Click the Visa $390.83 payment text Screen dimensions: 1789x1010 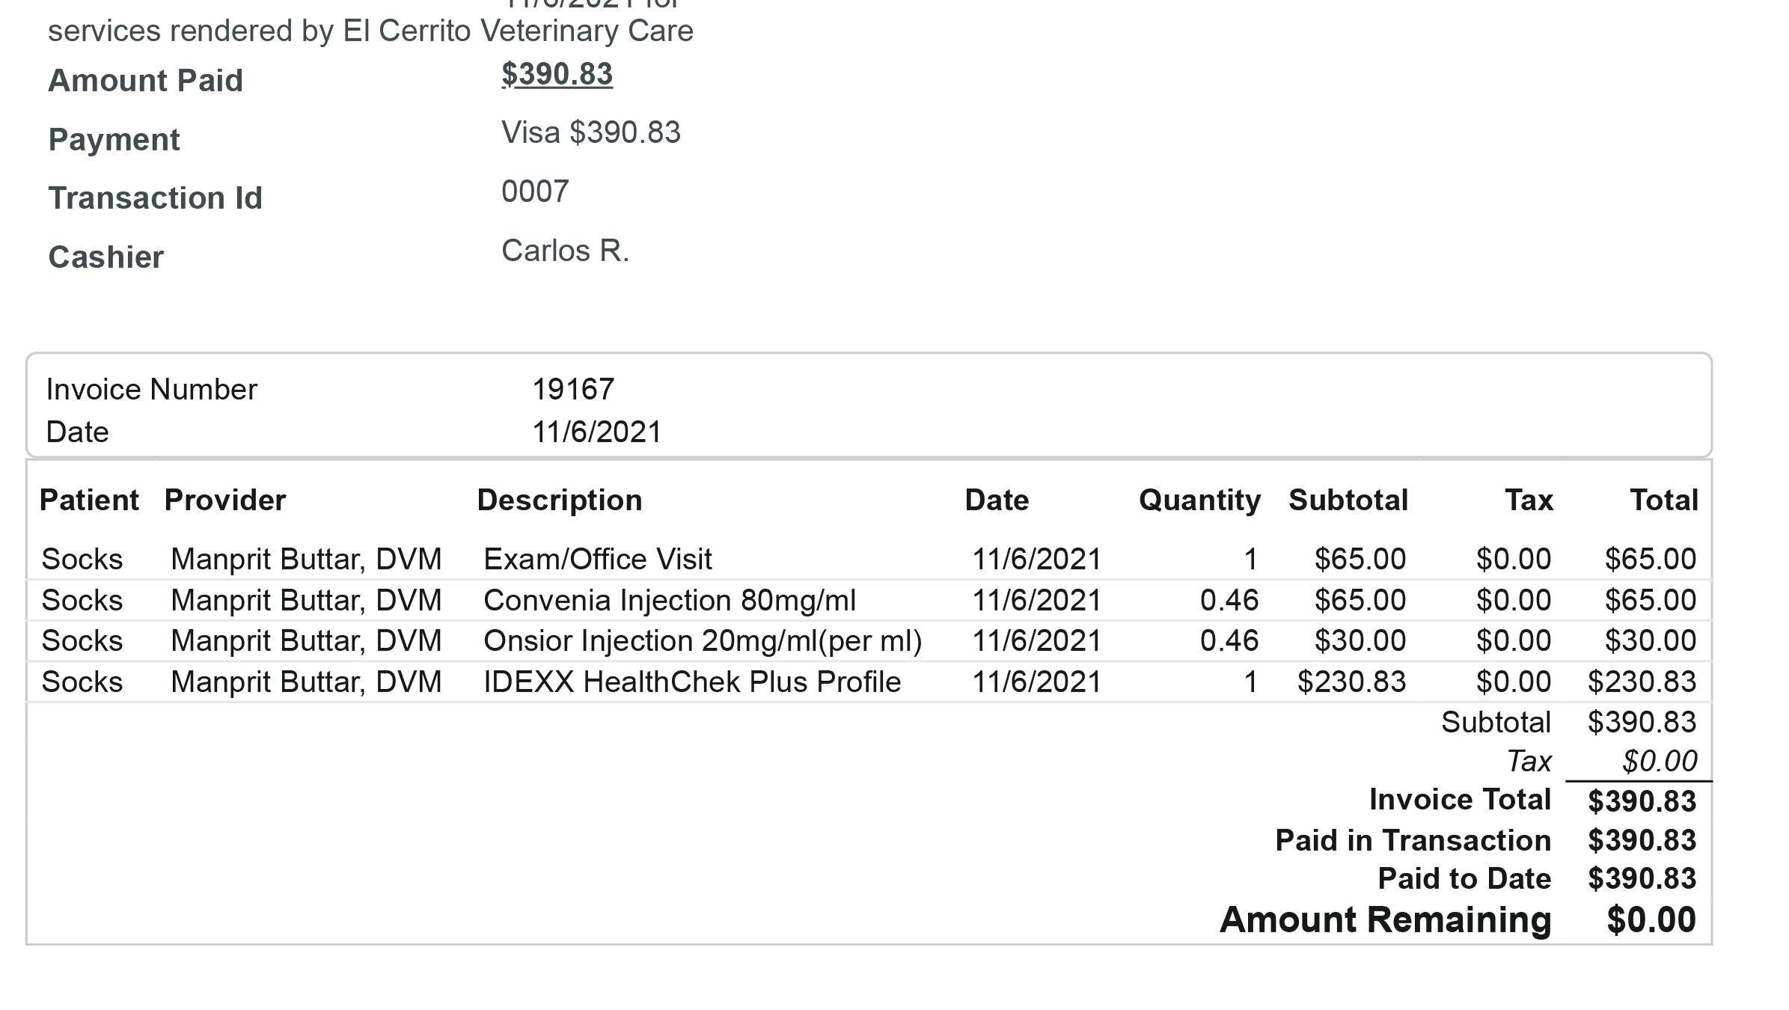590,132
